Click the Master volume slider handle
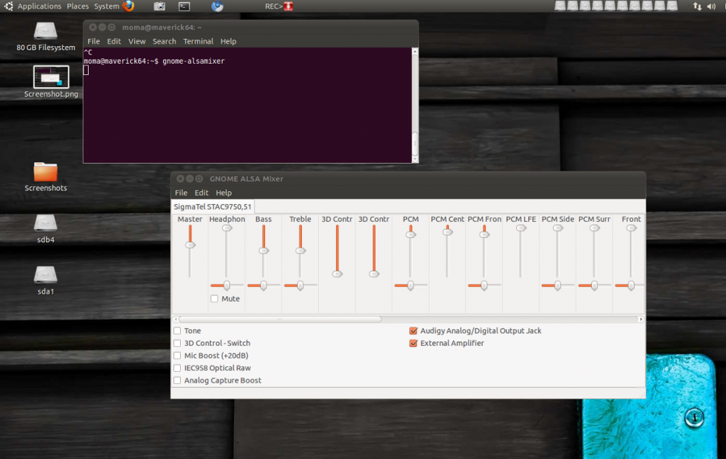Viewport: 726px width, 459px height. (x=190, y=245)
